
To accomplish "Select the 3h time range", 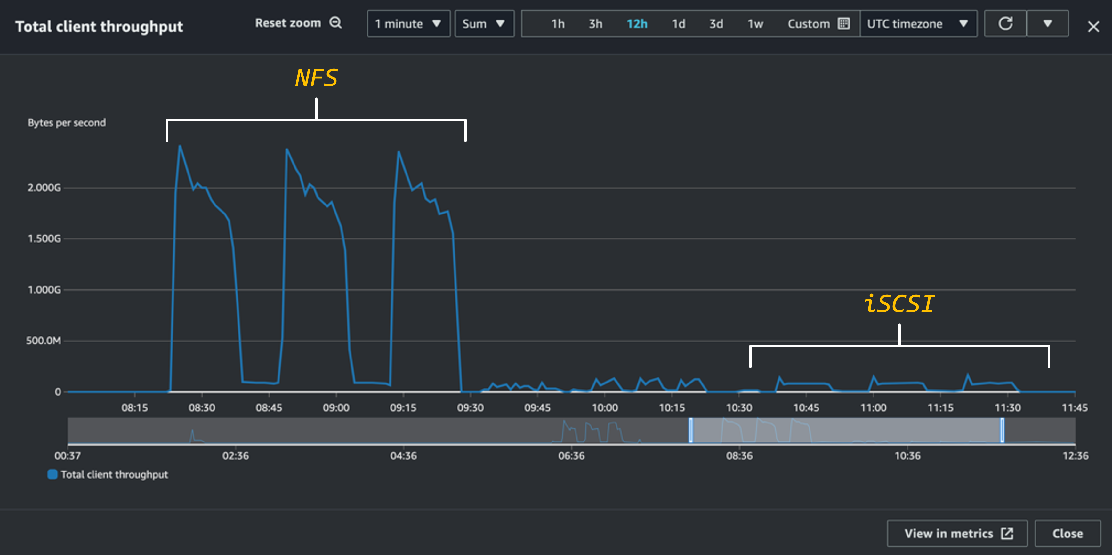I will 595,24.
